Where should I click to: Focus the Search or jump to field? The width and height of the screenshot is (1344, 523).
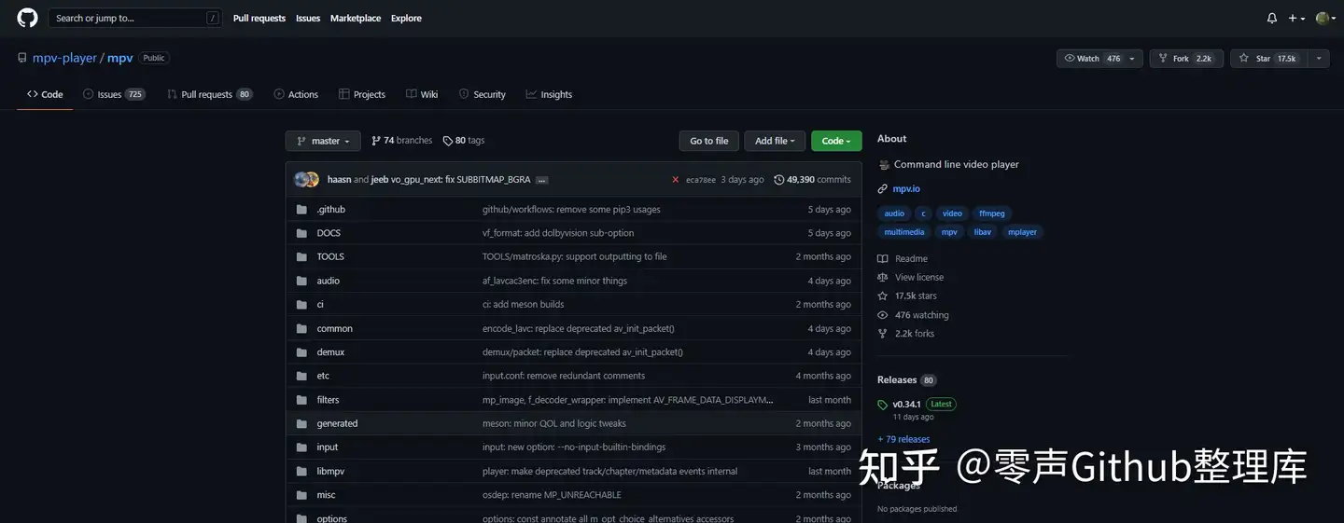(135, 18)
